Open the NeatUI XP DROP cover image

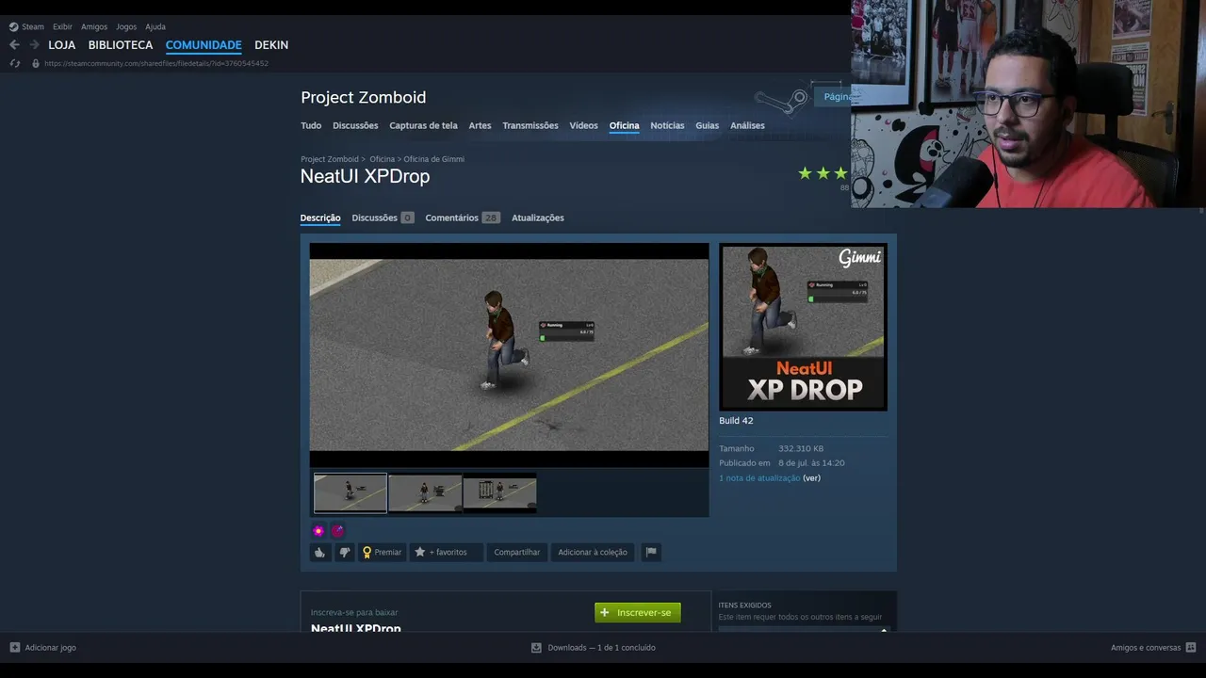[803, 327]
